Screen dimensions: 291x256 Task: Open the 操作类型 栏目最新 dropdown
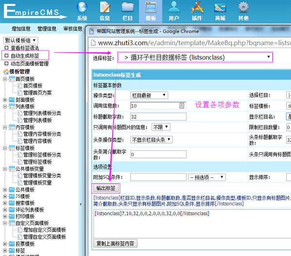tap(149, 95)
